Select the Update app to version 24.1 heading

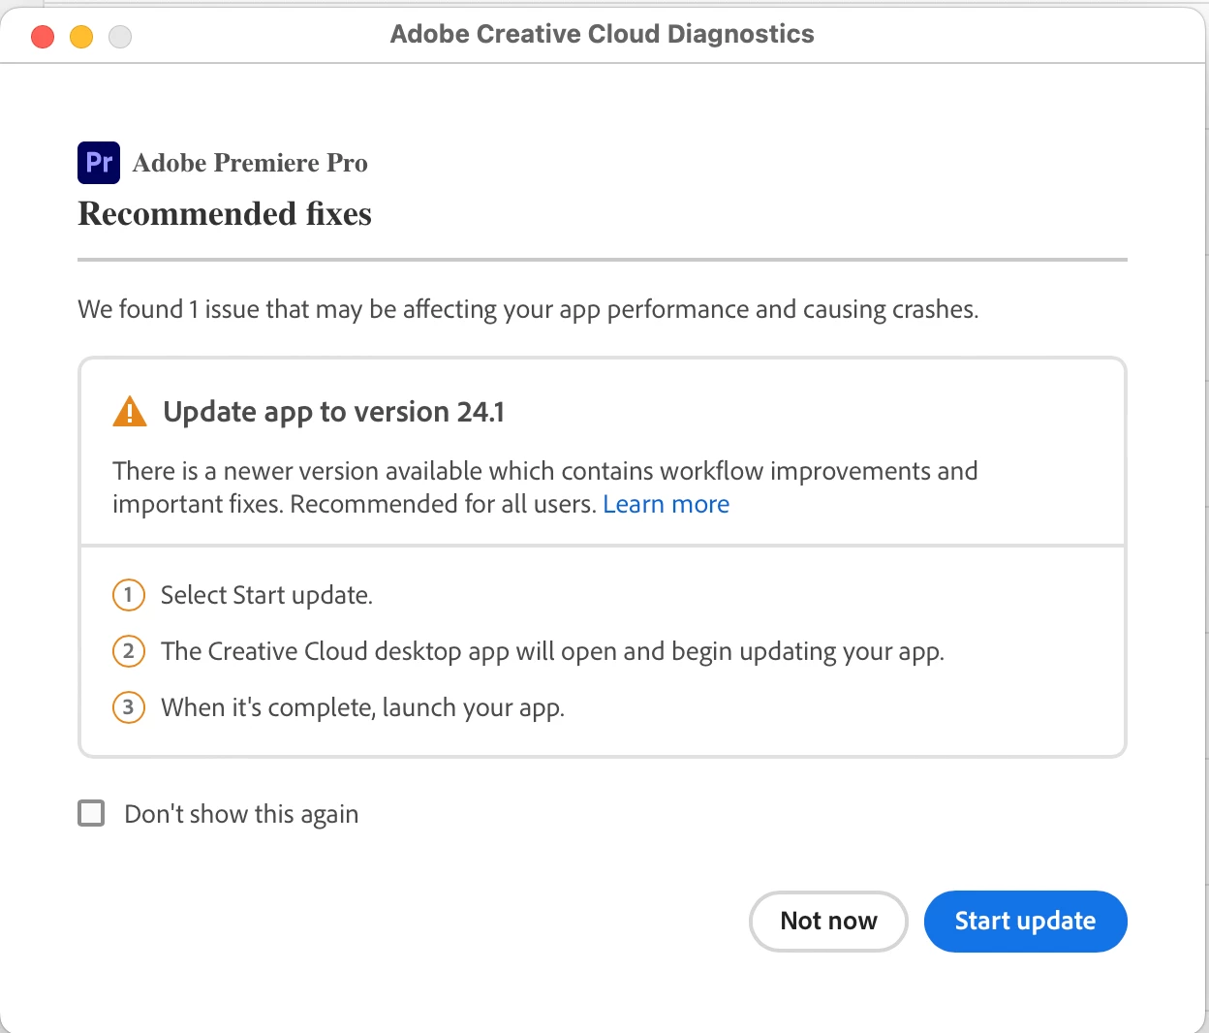click(333, 412)
